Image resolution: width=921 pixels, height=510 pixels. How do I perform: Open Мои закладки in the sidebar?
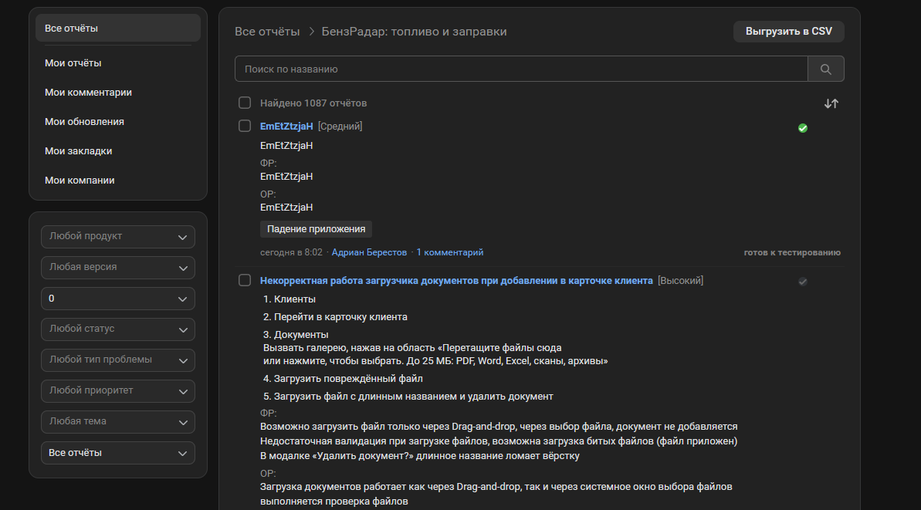click(x=79, y=150)
